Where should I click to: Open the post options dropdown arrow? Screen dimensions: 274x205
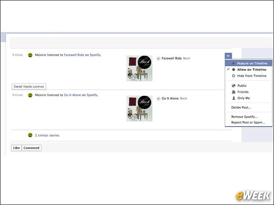coord(228,56)
